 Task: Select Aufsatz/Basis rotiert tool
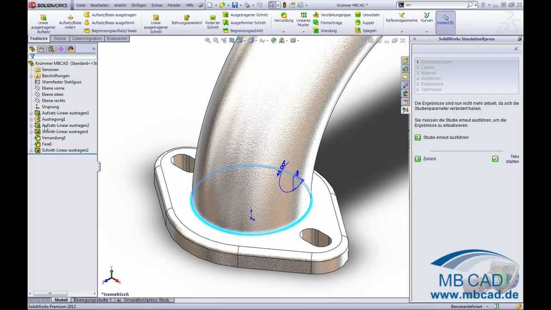pyautogui.click(x=70, y=22)
